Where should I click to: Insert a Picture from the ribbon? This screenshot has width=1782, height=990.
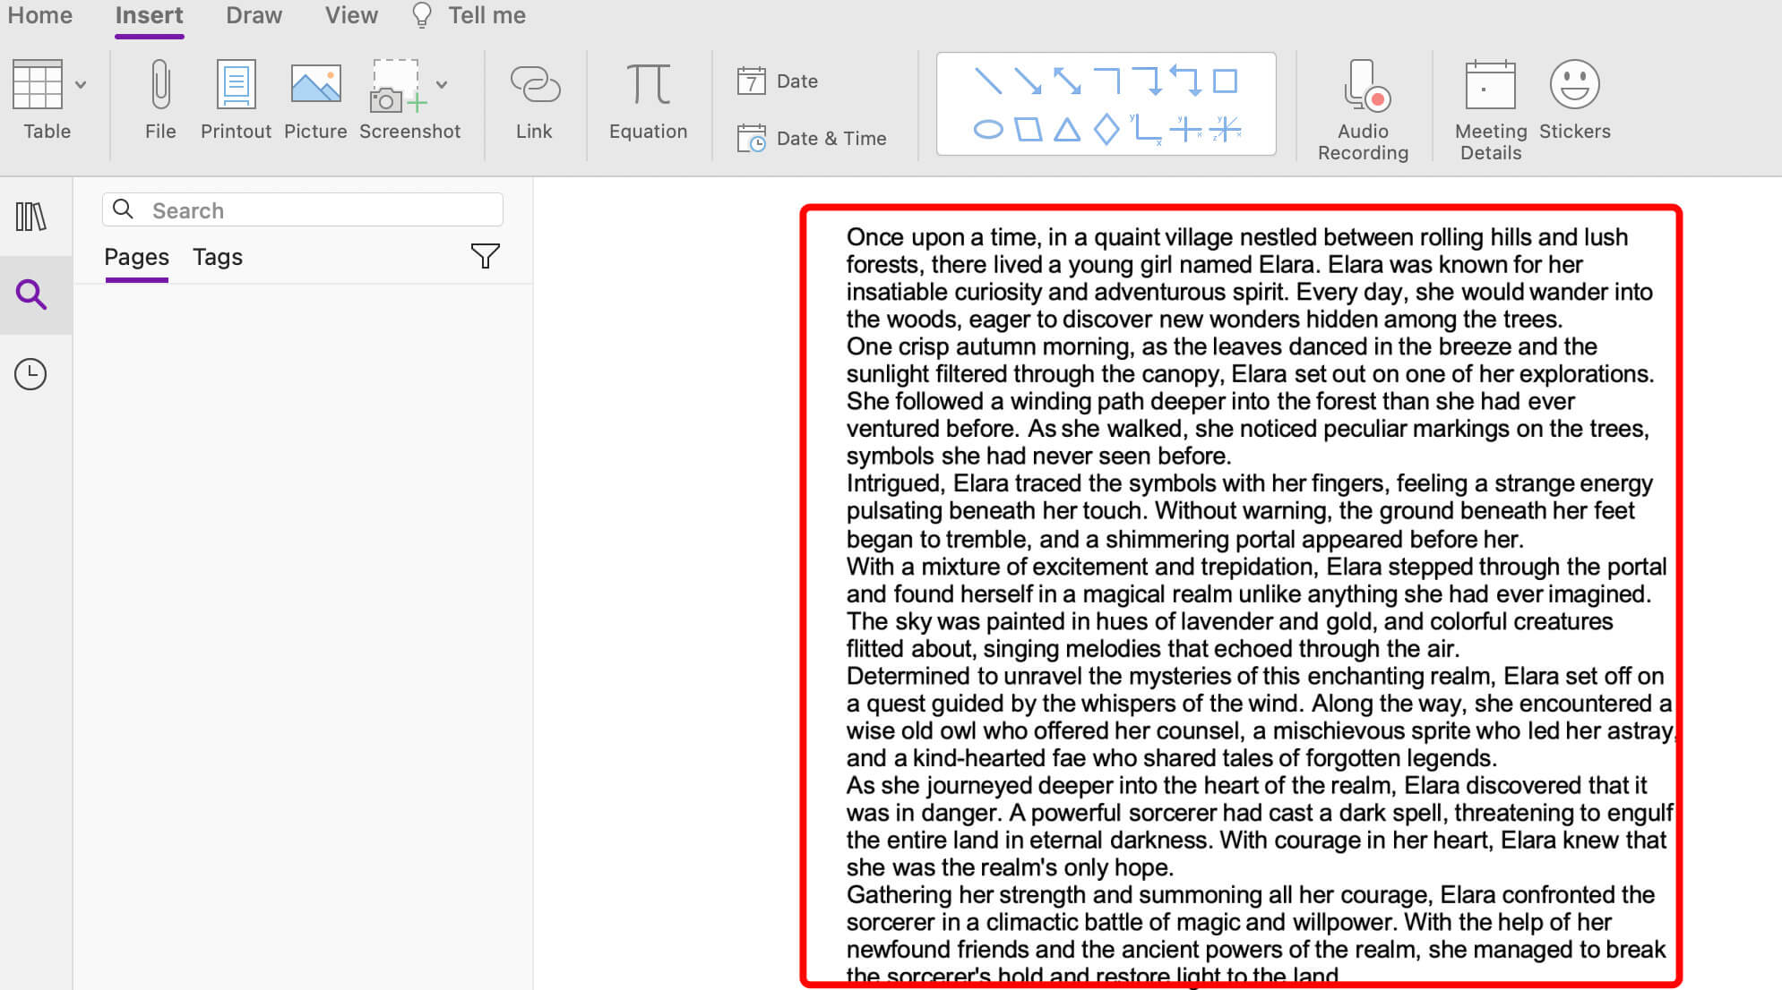315,99
